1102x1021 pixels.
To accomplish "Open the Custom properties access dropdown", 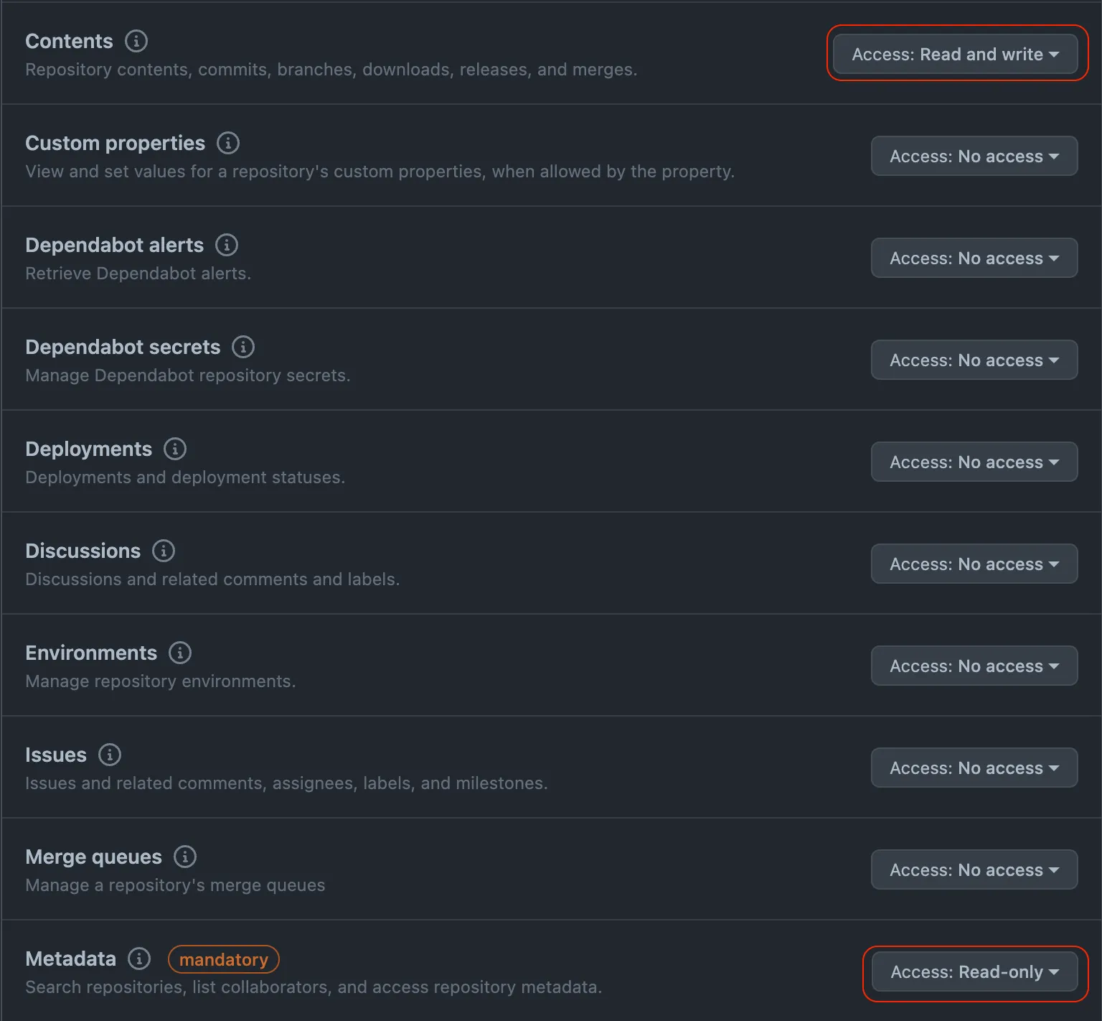I will click(974, 156).
